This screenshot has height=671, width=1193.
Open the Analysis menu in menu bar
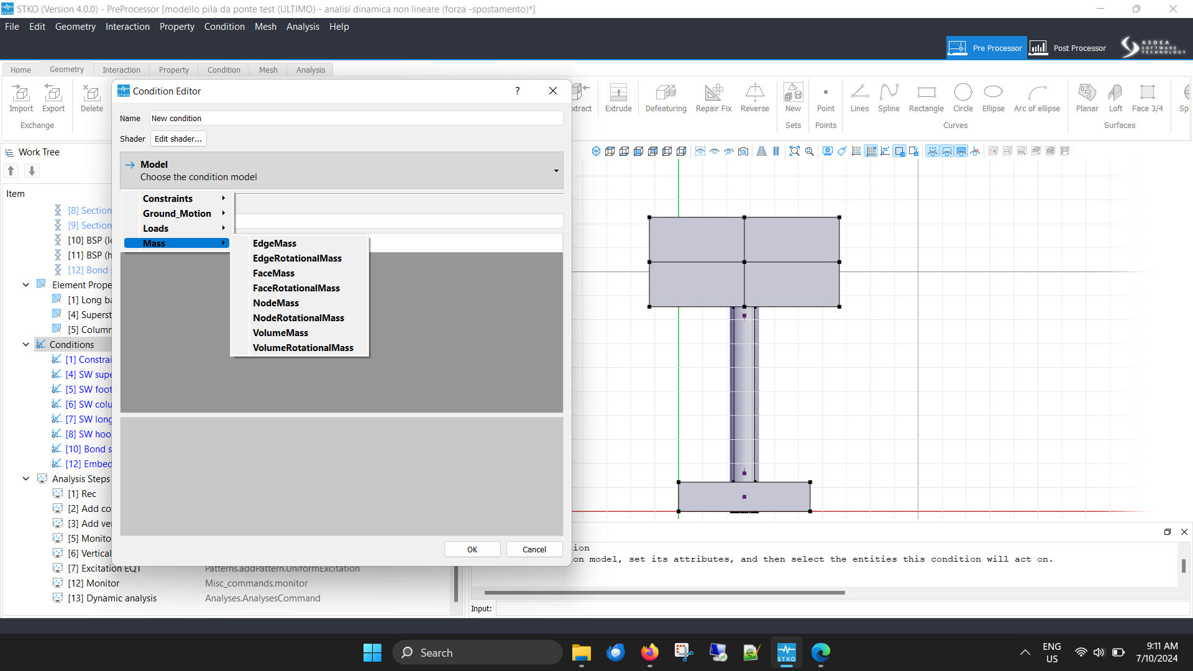(303, 27)
